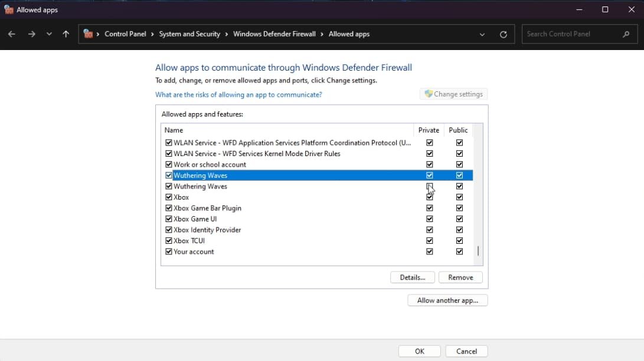Click the search magnifier icon
This screenshot has width=644, height=361.
click(626, 34)
